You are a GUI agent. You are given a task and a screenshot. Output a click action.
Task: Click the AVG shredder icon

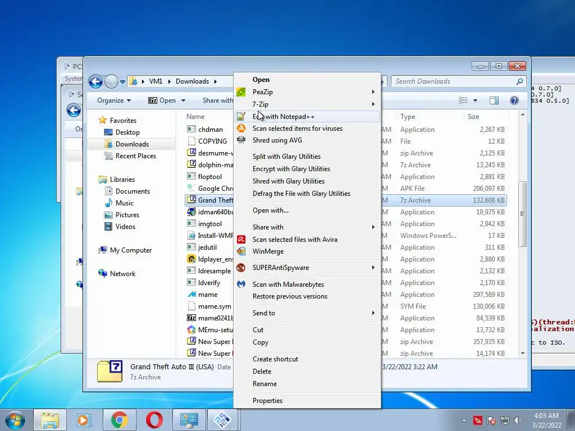(x=241, y=140)
